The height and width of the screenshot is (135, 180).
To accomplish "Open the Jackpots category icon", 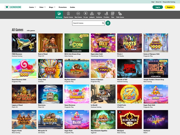I will coord(92,14).
